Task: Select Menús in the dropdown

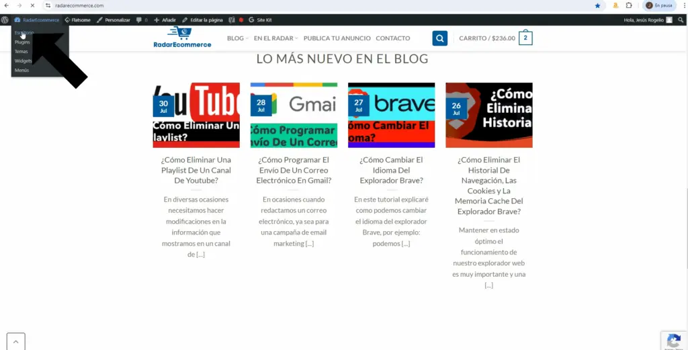Action: [x=21, y=70]
